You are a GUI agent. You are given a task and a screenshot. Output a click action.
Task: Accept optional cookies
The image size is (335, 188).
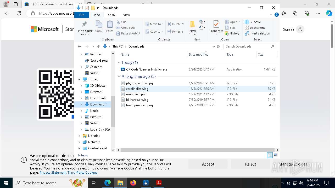208,164
